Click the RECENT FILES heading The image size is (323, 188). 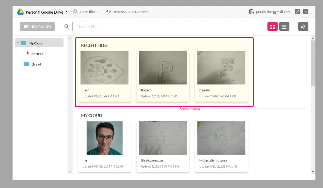[x=94, y=45]
